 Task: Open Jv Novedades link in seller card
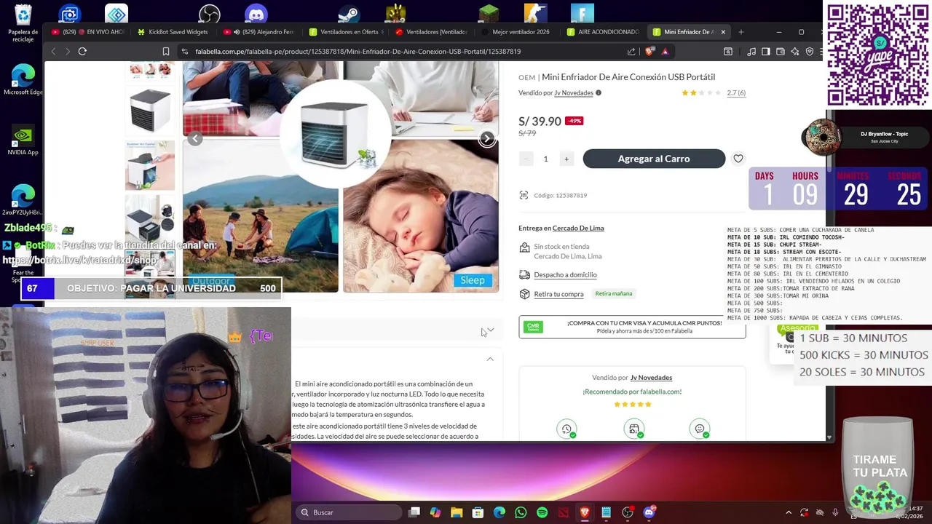pyautogui.click(x=651, y=378)
